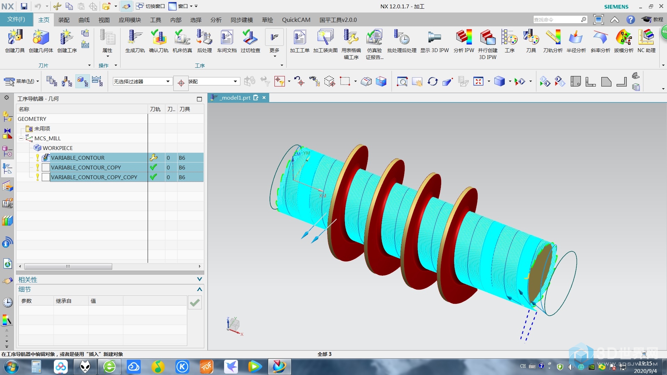Open the 加工工单 icon
Viewport: 667px width, 375px height.
299,37
